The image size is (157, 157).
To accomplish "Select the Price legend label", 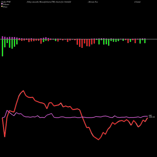I will pyautogui.click(x=5, y=7).
